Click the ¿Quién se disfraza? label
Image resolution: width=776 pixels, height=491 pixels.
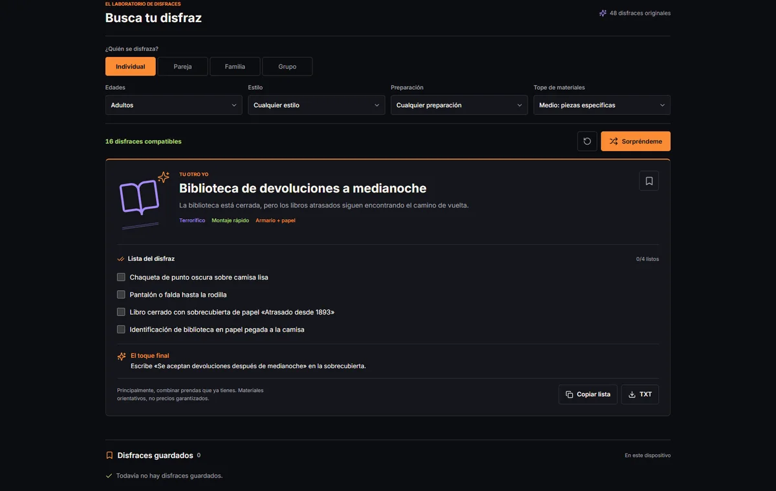132,49
